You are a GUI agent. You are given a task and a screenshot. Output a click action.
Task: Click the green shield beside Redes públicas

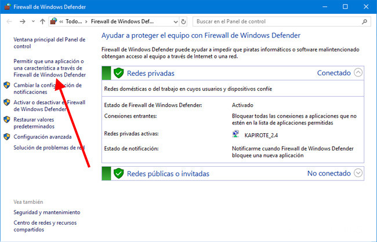(x=119, y=173)
